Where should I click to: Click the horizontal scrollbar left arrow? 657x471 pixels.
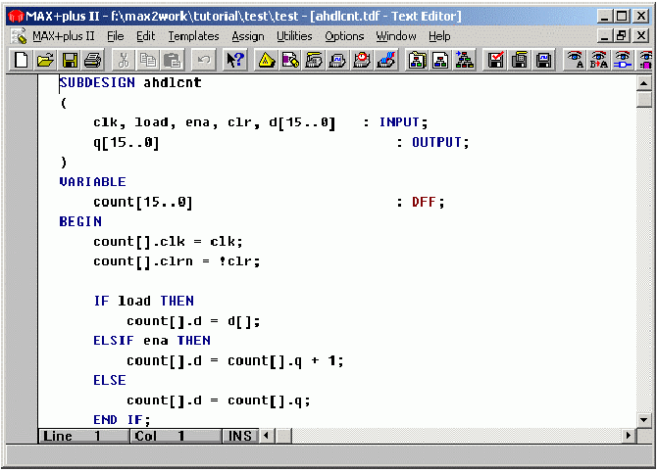tap(266, 436)
